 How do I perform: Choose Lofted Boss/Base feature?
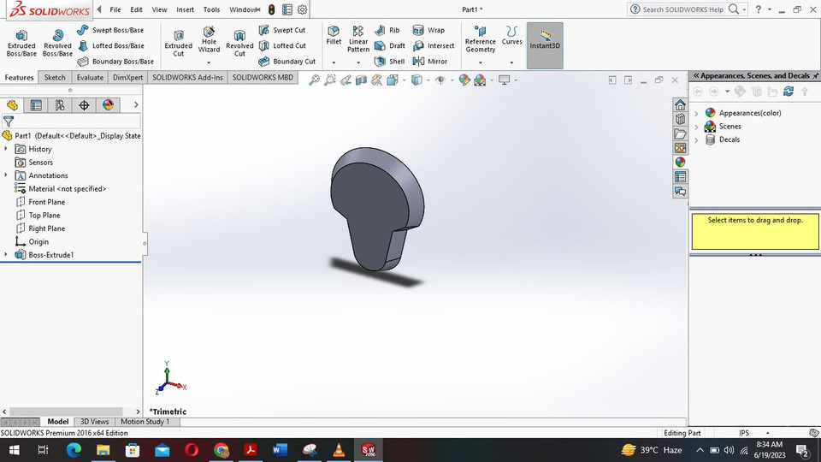(110, 46)
